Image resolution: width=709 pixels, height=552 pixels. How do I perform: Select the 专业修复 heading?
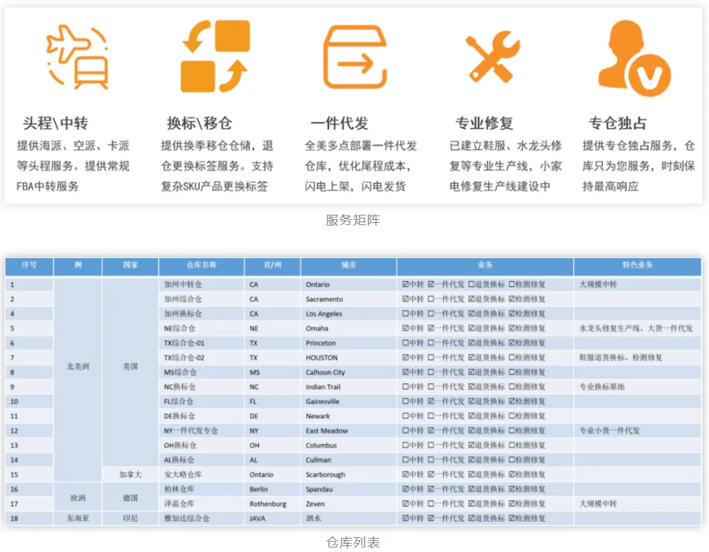tap(484, 123)
